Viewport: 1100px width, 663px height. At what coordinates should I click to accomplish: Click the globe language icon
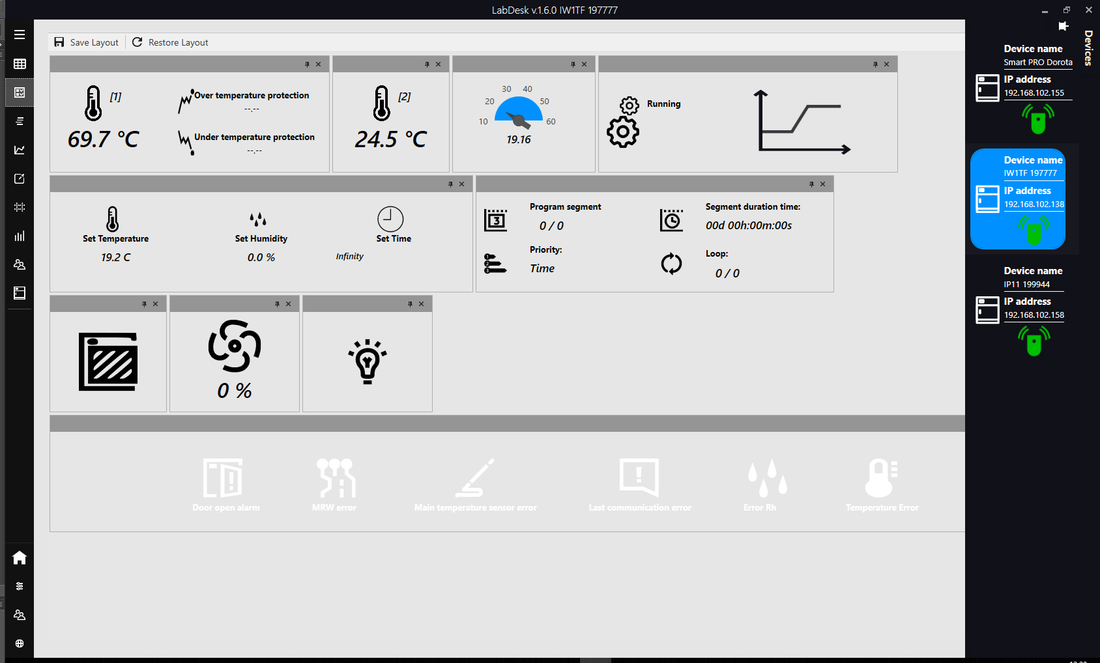tap(20, 643)
